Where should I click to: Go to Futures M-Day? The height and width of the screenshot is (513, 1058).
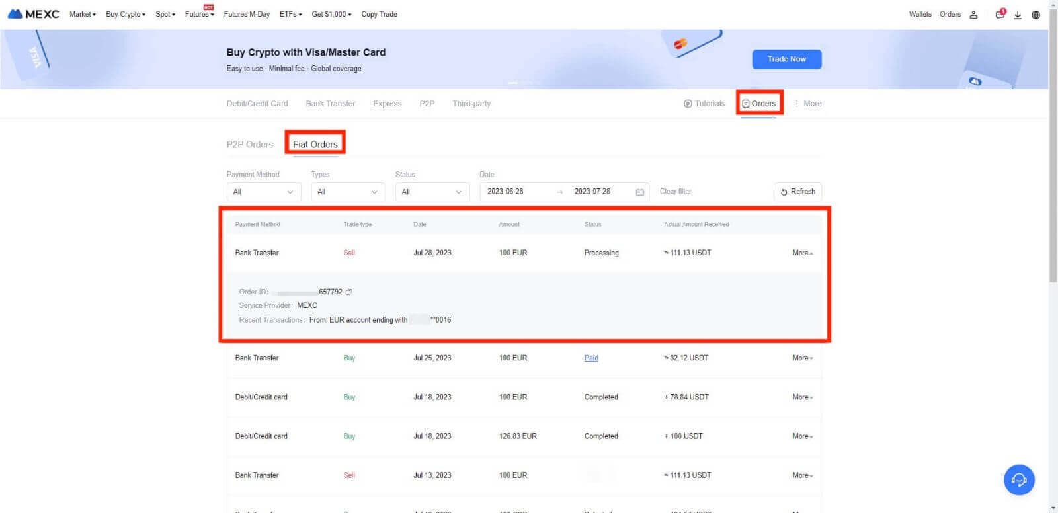pos(247,14)
